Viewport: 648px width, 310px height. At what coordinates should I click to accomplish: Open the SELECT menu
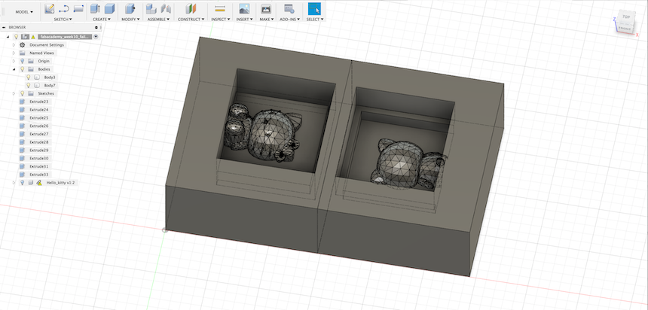click(314, 20)
